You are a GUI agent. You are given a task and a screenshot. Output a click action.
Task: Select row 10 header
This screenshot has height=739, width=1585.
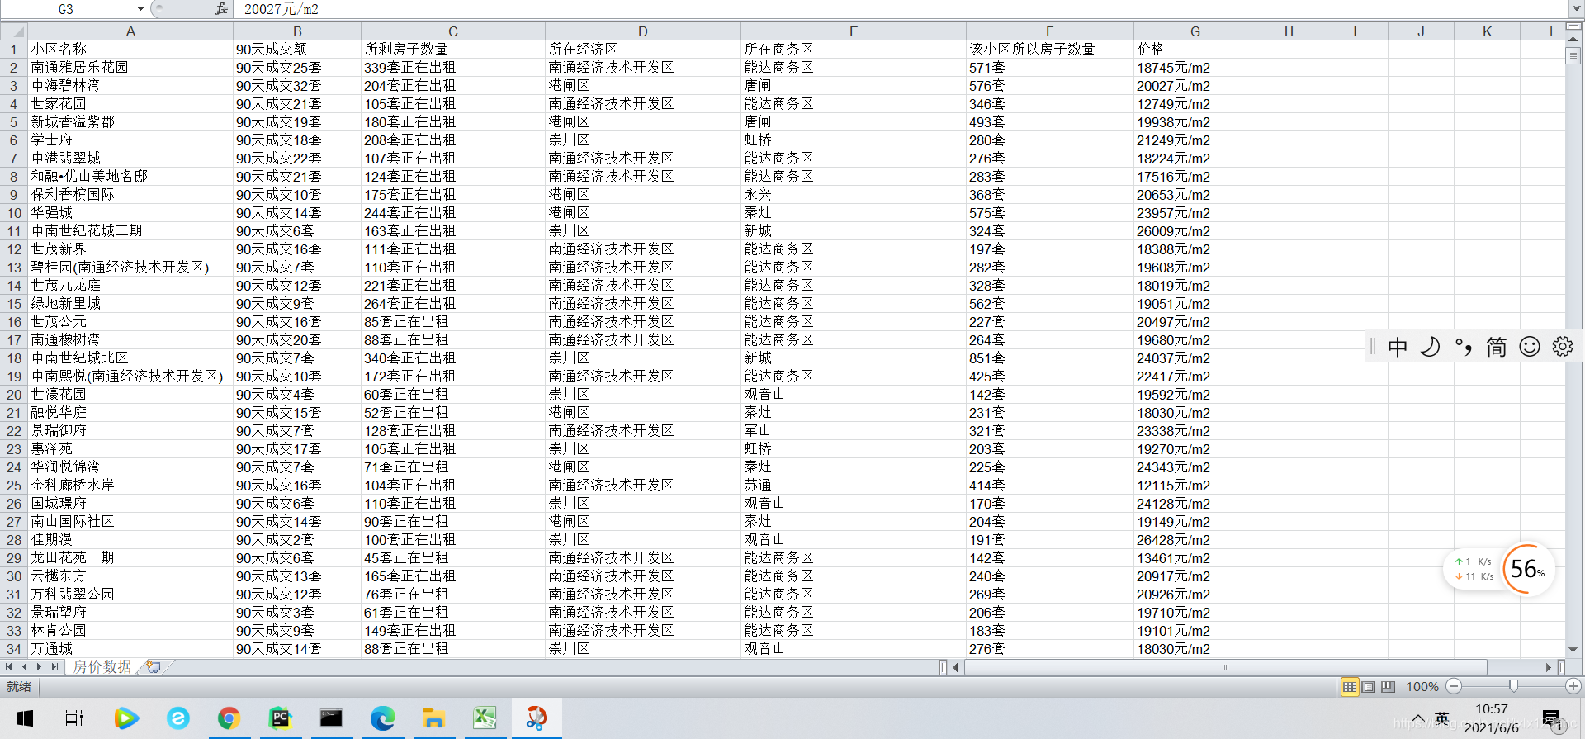pos(13,213)
